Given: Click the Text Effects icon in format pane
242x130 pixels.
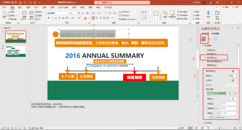Looking at the screenshot, I should [x=209, y=39].
